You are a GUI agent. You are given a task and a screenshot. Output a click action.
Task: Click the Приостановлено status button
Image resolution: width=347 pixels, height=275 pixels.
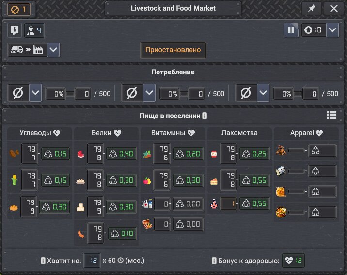173,50
